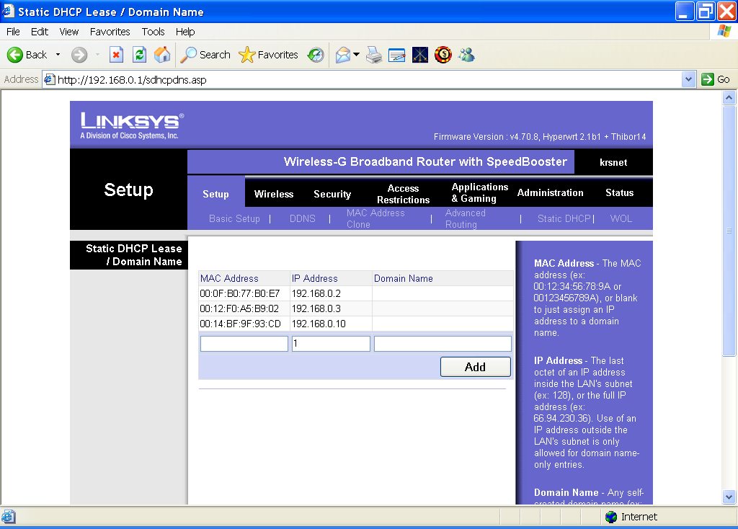This screenshot has width=738, height=529.
Task: Go back with the Back arrow
Action: (27, 55)
